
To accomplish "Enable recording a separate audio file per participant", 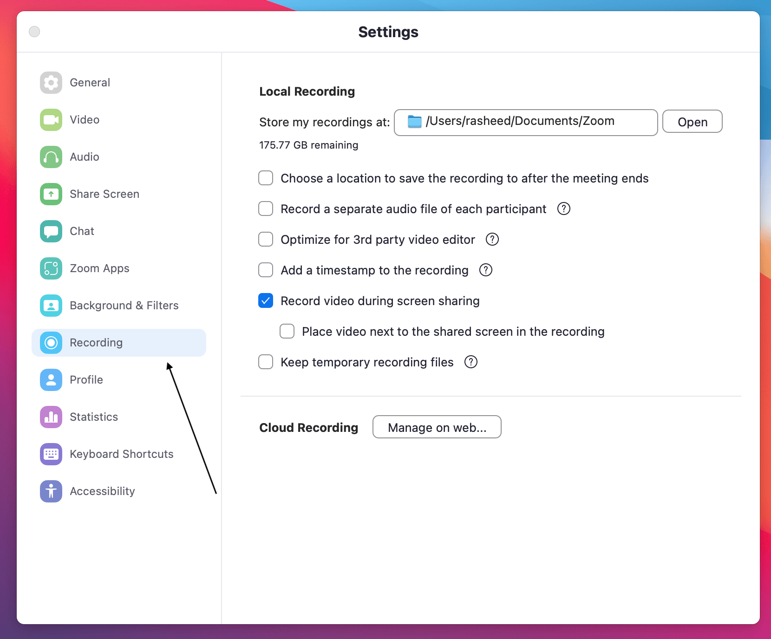I will (265, 209).
